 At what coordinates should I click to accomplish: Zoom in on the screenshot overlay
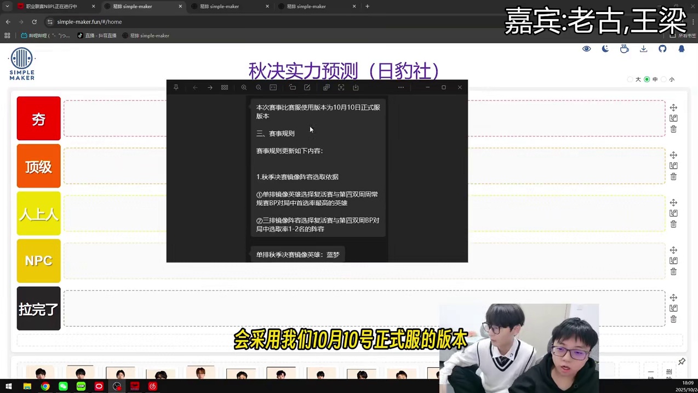(243, 88)
